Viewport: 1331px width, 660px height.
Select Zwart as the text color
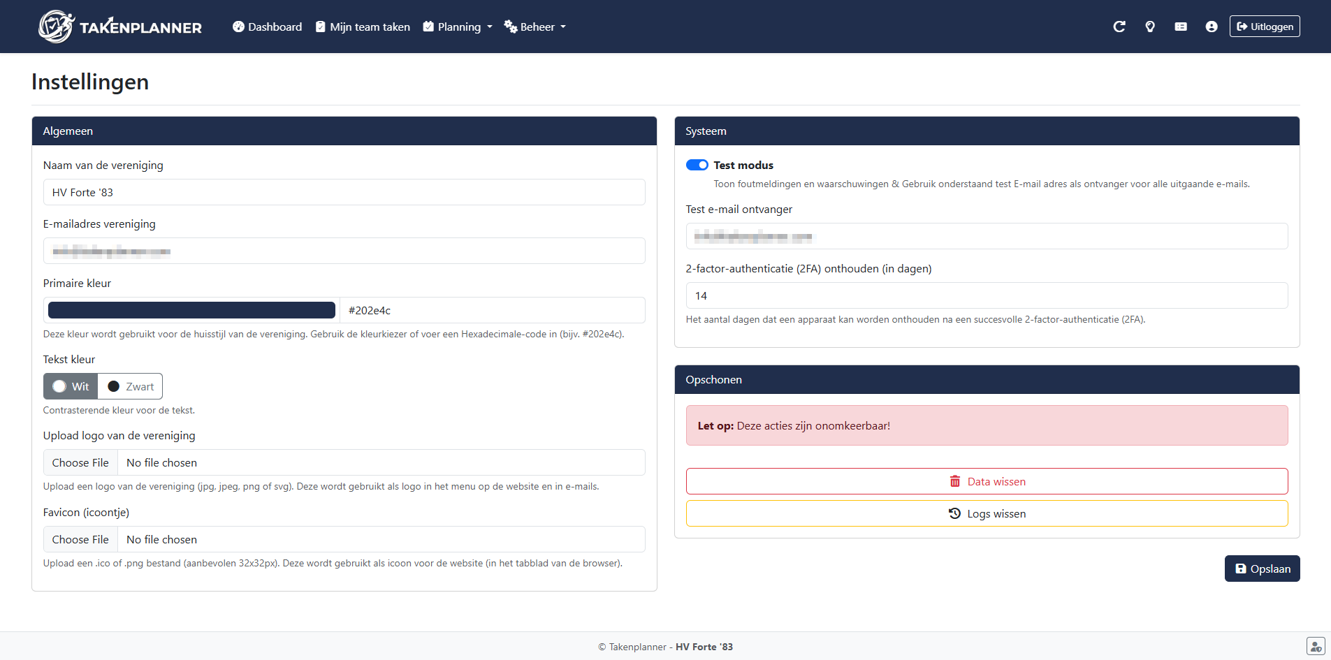pyautogui.click(x=130, y=386)
